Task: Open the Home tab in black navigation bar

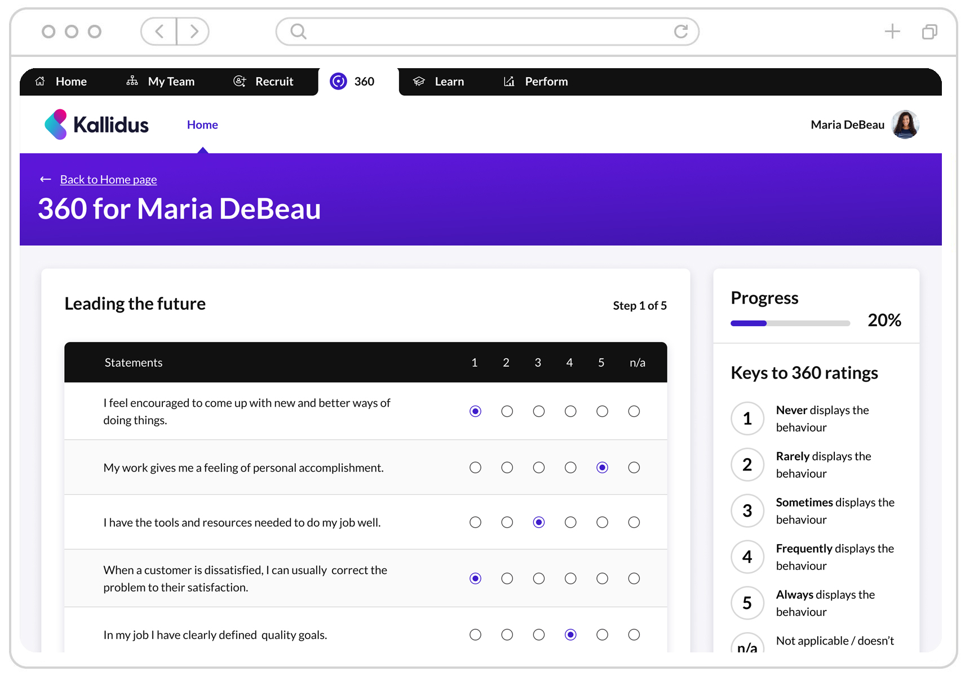Action: click(61, 81)
